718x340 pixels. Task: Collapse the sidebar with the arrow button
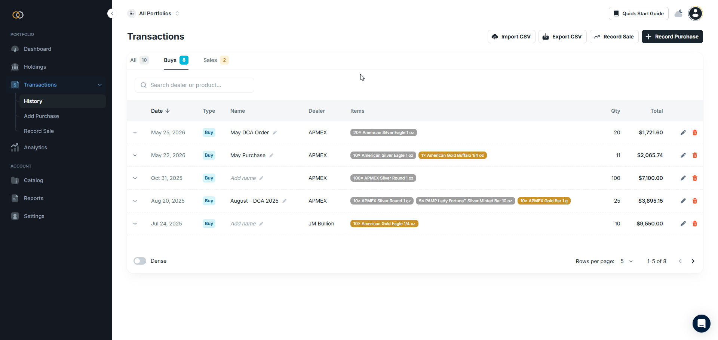(x=112, y=13)
